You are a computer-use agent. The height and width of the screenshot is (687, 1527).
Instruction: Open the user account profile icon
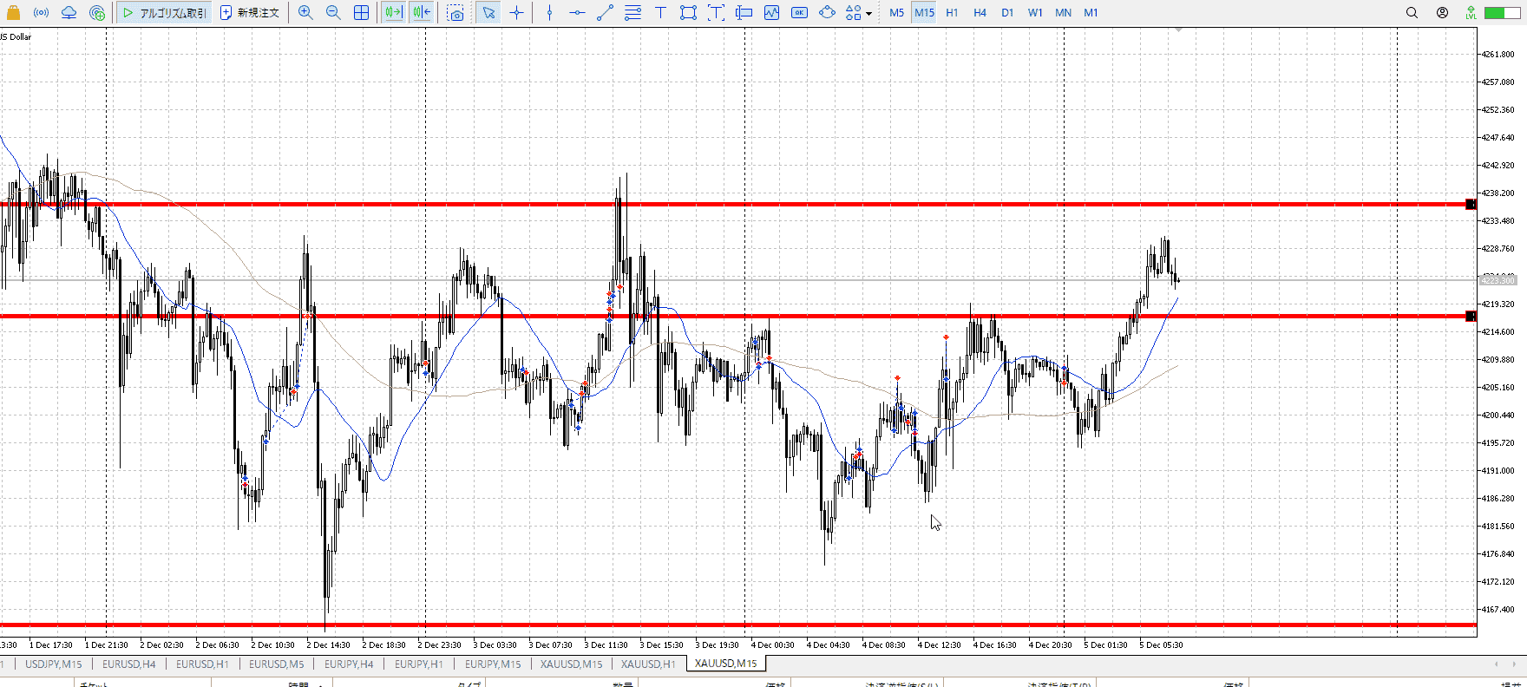pos(1442,13)
